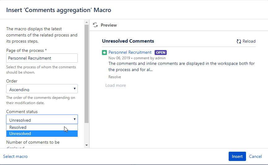The height and width of the screenshot is (165, 268).
Task: Click the Preview refresh icon
Action: pyautogui.click(x=95, y=25)
